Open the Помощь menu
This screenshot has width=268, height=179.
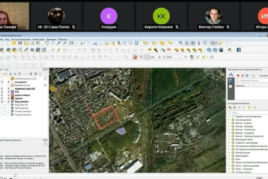click(62, 39)
